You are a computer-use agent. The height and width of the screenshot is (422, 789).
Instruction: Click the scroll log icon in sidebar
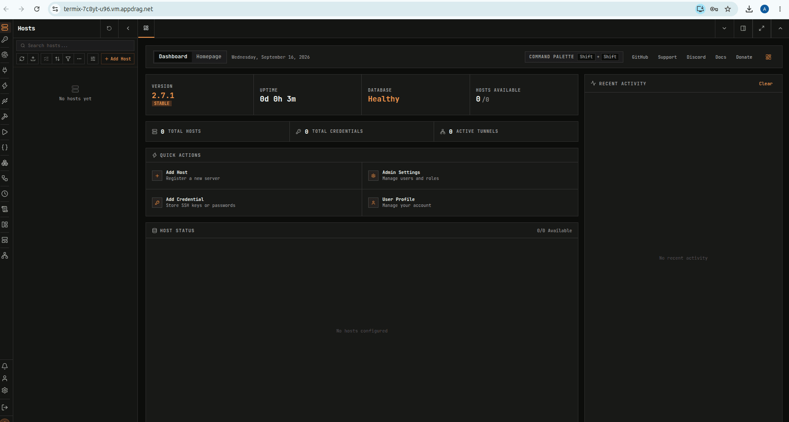(x=5, y=209)
